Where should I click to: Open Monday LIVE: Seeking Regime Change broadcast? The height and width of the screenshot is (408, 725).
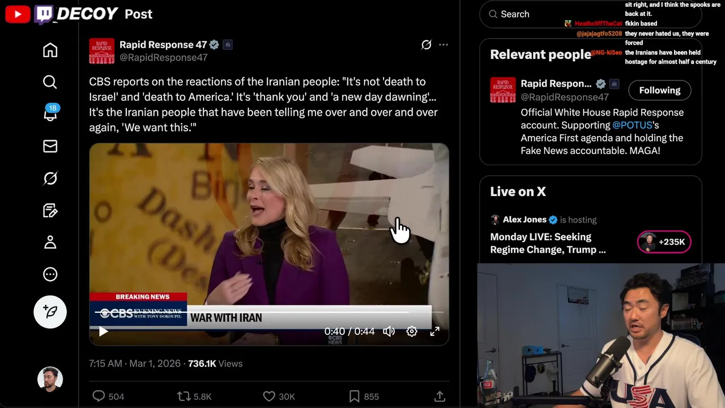pos(548,243)
